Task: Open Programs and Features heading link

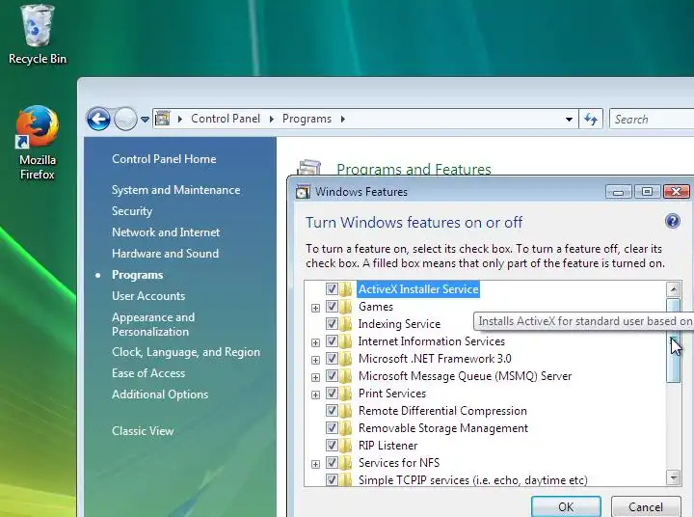Action: point(414,169)
